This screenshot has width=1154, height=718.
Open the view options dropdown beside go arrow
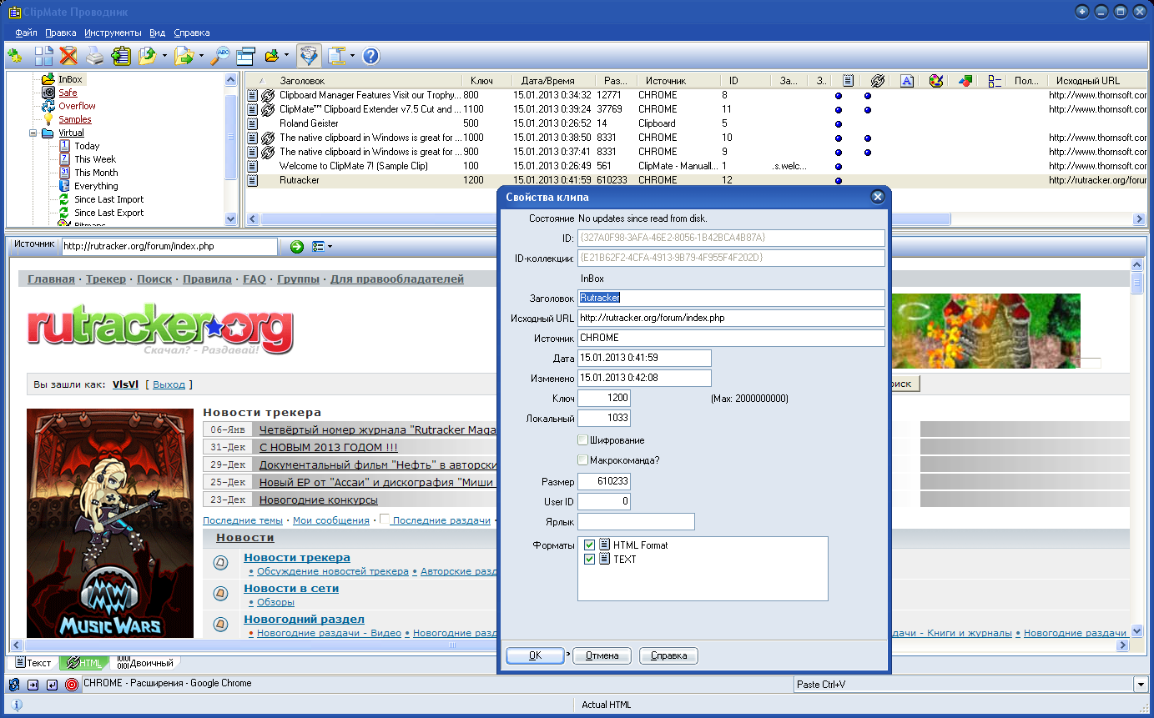pyautogui.click(x=322, y=247)
